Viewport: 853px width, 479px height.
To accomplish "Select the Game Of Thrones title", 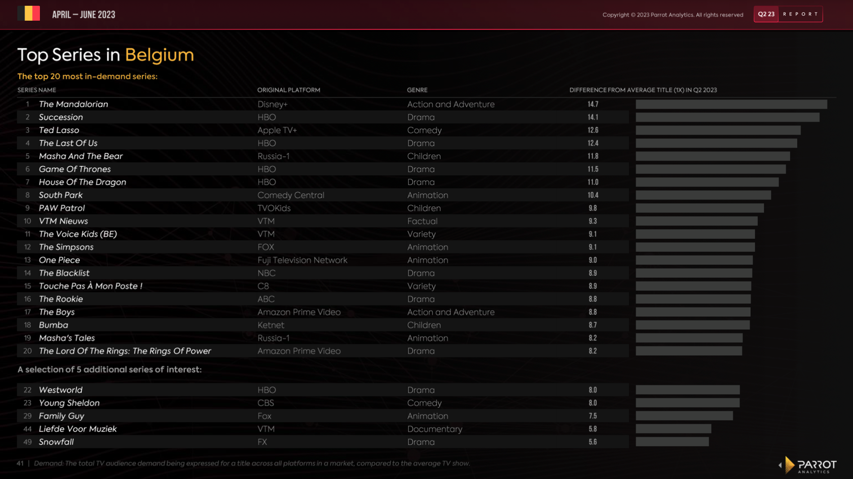I will coord(75,169).
